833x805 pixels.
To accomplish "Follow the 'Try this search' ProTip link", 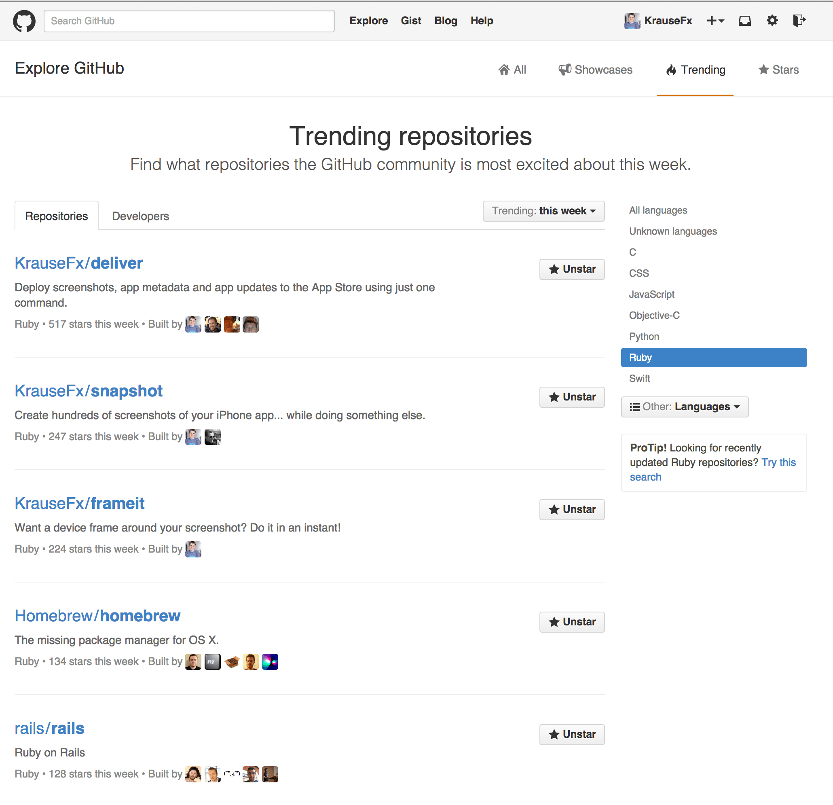I will (x=778, y=462).
